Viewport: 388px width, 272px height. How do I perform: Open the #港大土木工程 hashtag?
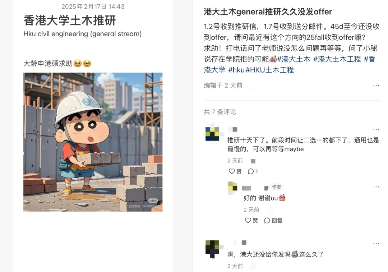[337, 59]
